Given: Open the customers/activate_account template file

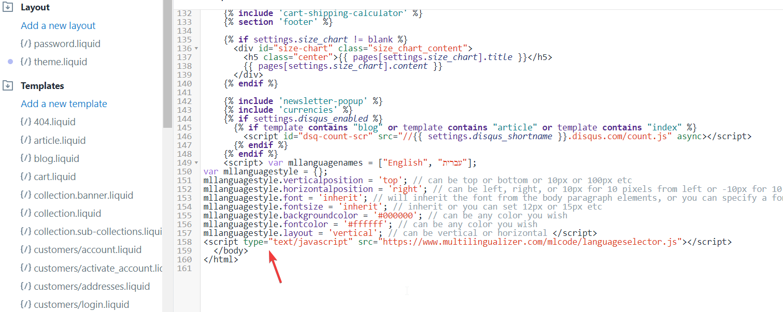Looking at the screenshot, I should click(98, 268).
